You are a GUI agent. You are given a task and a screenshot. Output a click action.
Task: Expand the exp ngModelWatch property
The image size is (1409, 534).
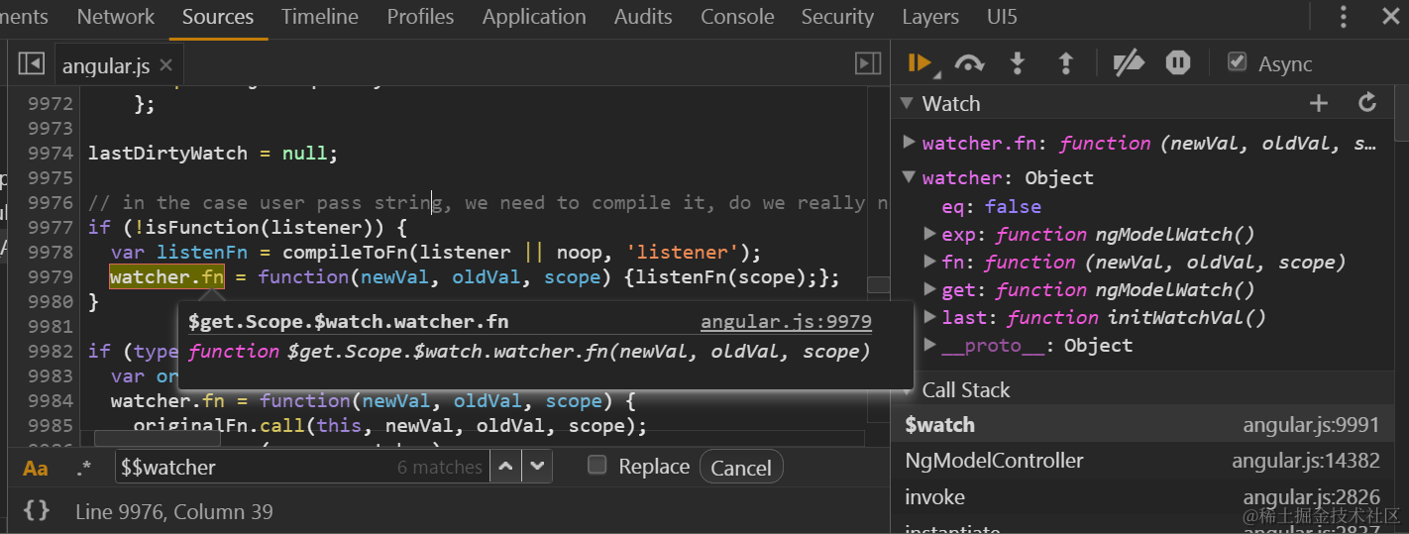pos(929,234)
